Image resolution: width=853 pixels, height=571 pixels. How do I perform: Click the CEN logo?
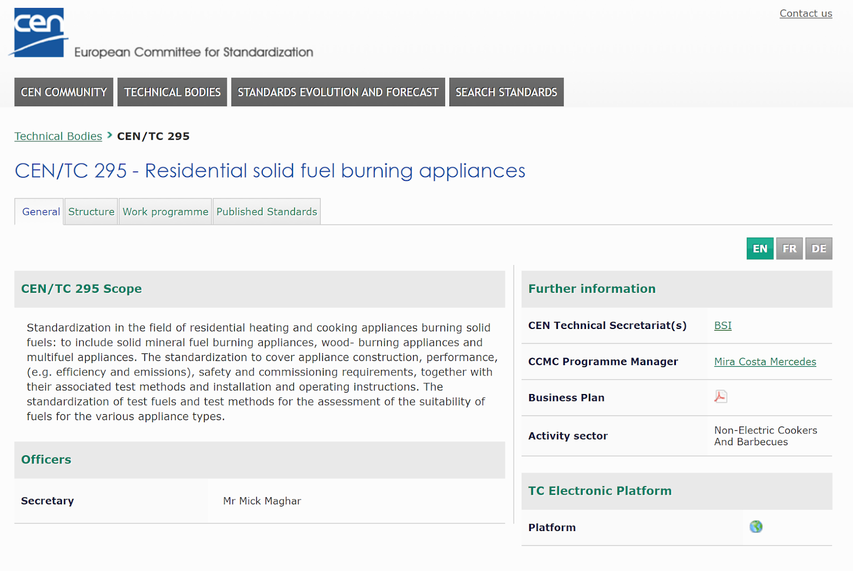point(39,33)
